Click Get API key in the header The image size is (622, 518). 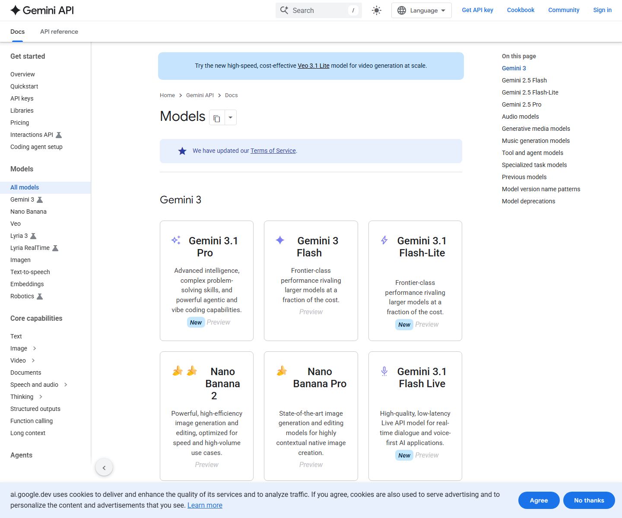[x=477, y=10]
